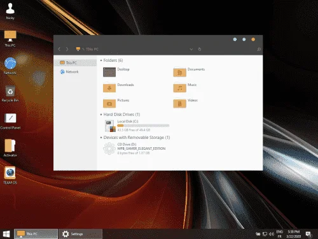Click the refresh icon beside address bar
Screen dimensions: 318x239
click(x=200, y=49)
